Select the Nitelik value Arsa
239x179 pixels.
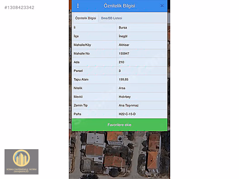coord(122,88)
